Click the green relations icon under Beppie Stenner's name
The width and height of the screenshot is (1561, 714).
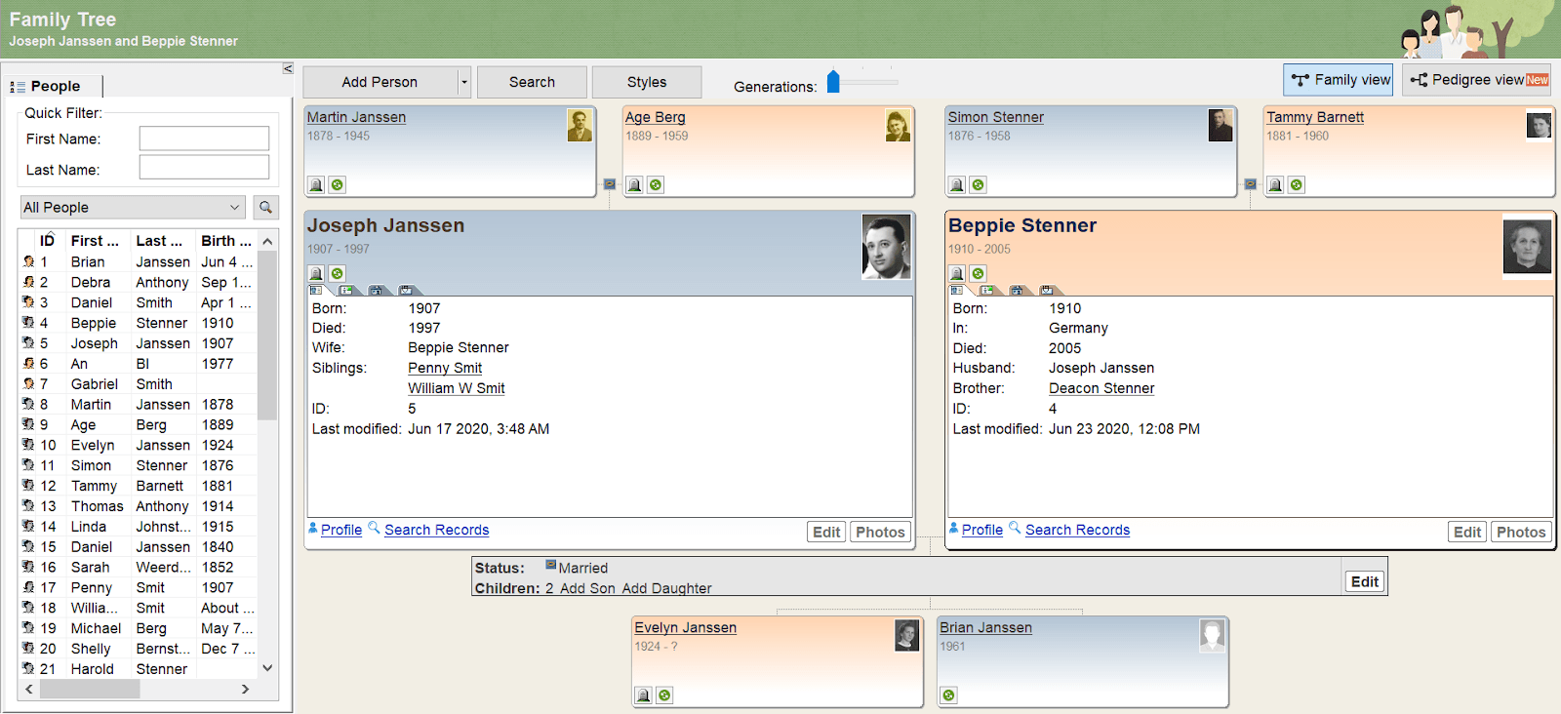tap(978, 273)
